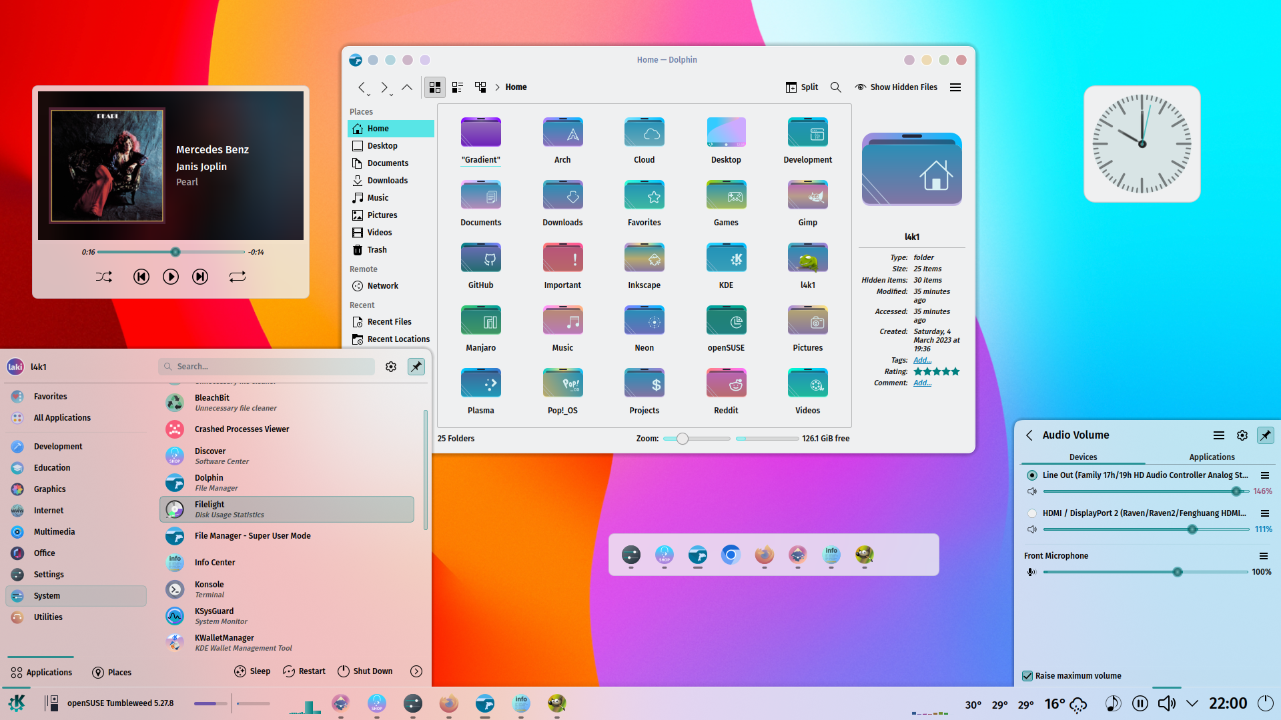Add a comment in the information panel
This screenshot has width=1281, height=720.
[x=922, y=383]
